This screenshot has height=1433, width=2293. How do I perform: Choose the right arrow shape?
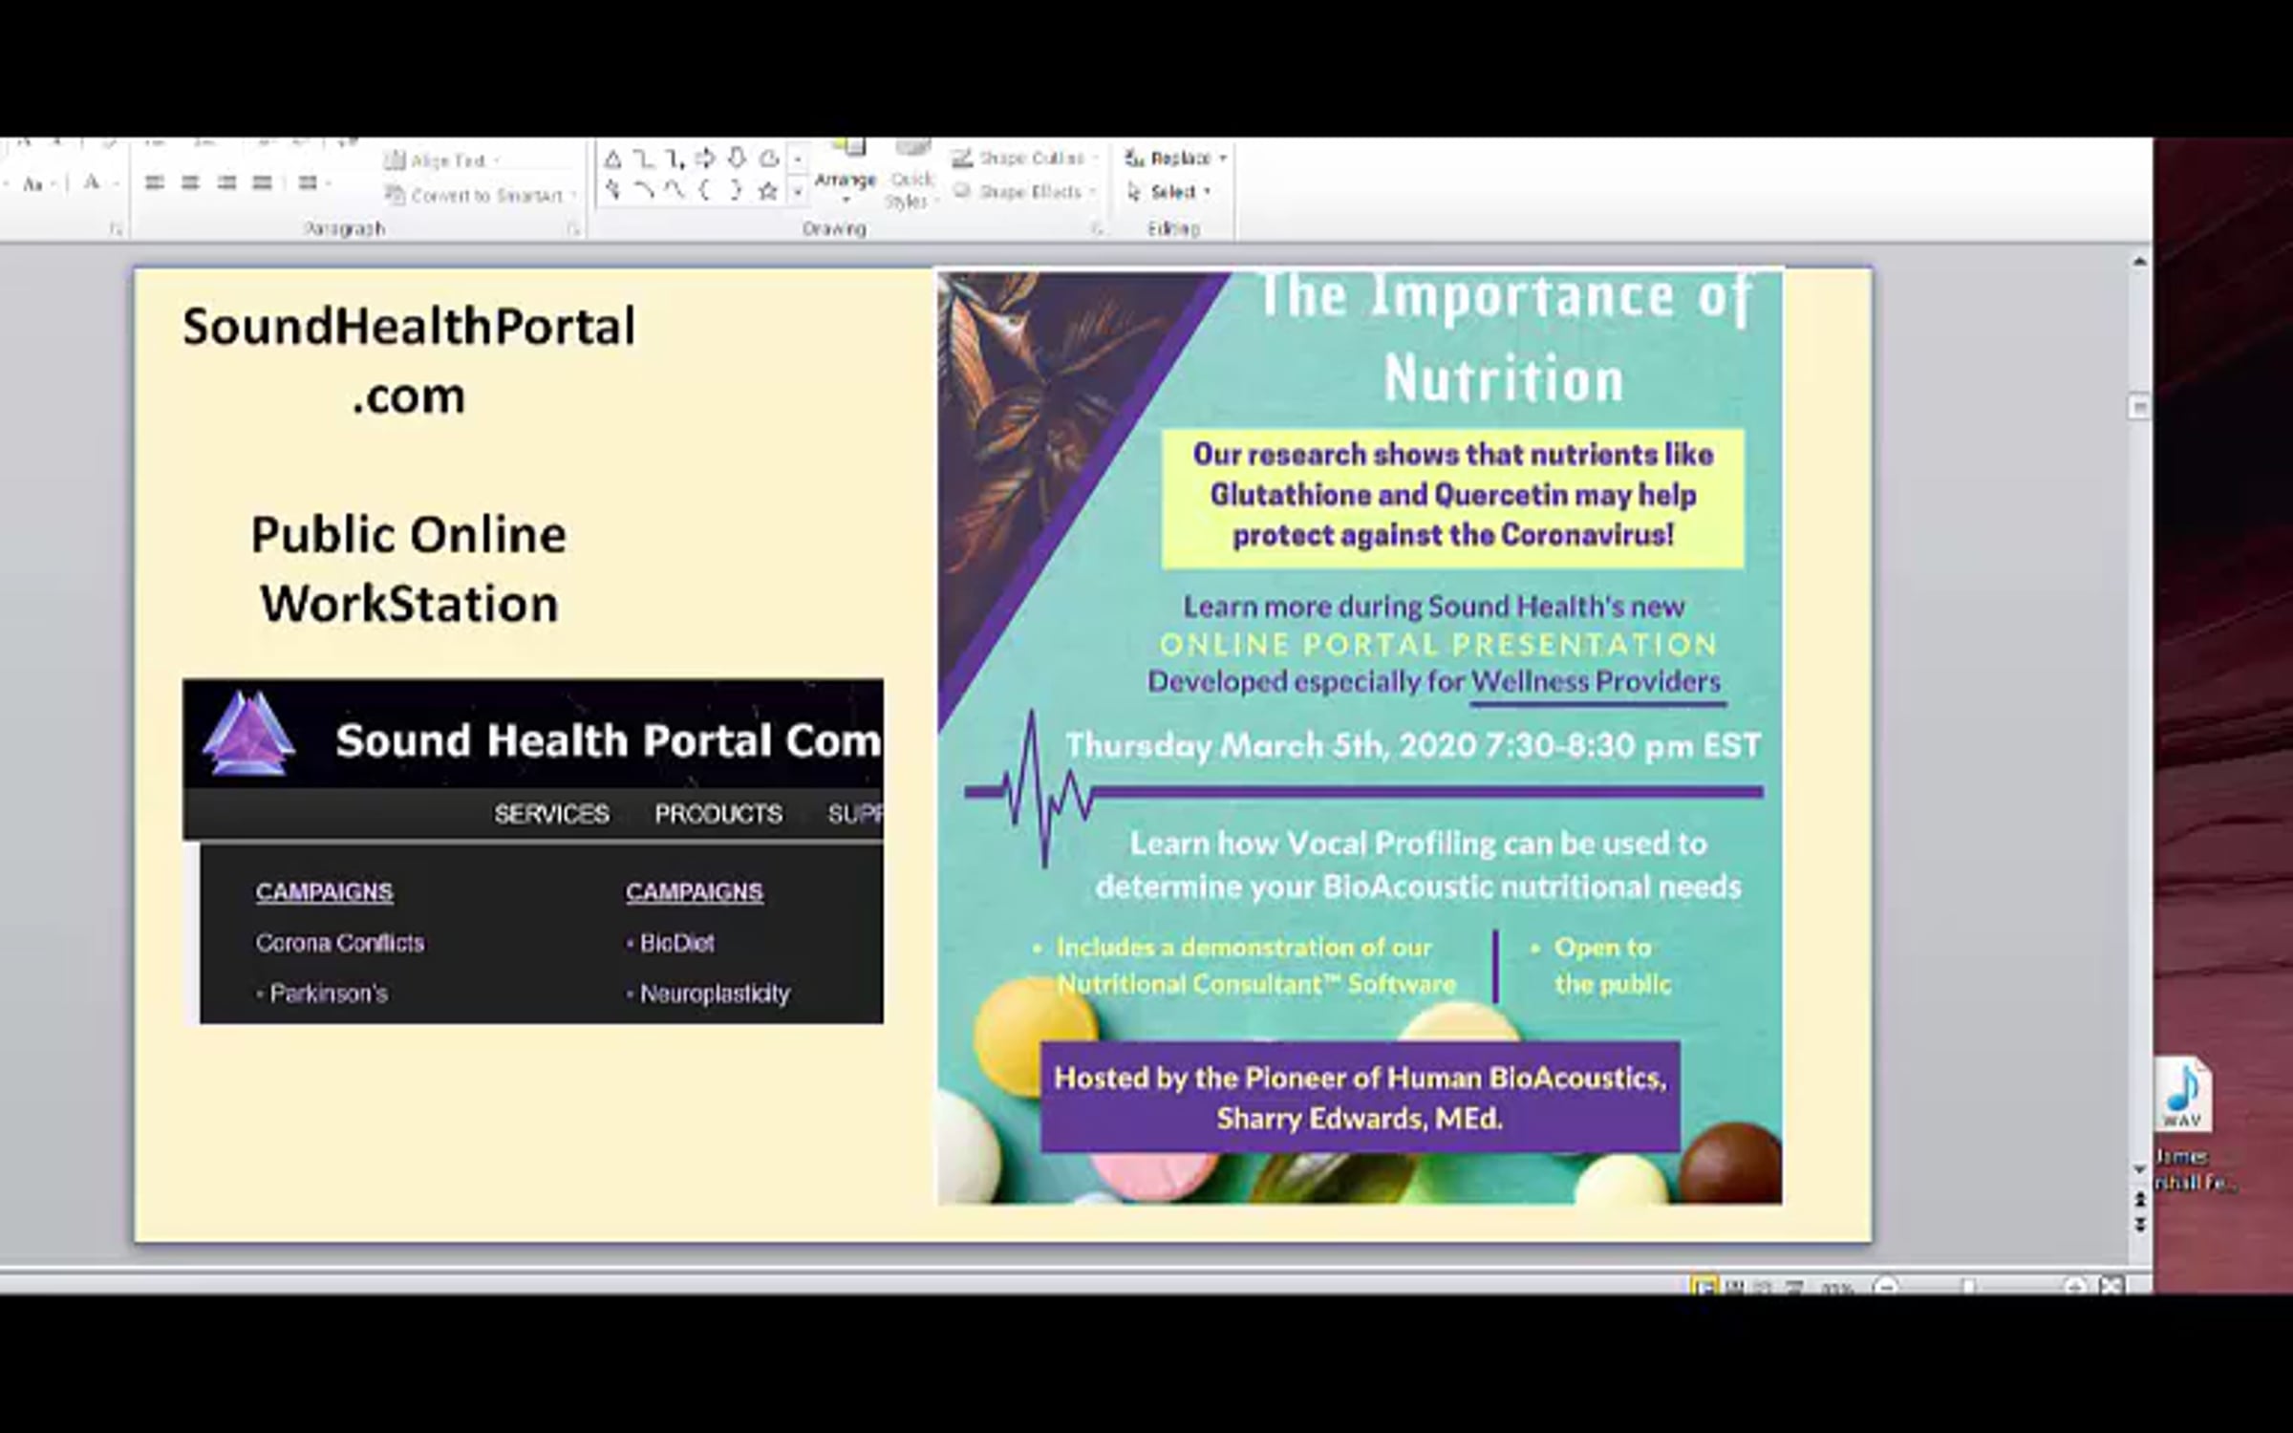coord(705,159)
